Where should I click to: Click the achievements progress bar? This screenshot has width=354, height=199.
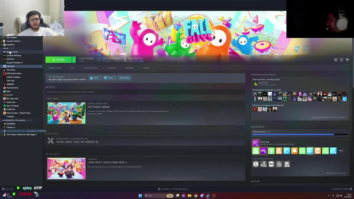300,135
